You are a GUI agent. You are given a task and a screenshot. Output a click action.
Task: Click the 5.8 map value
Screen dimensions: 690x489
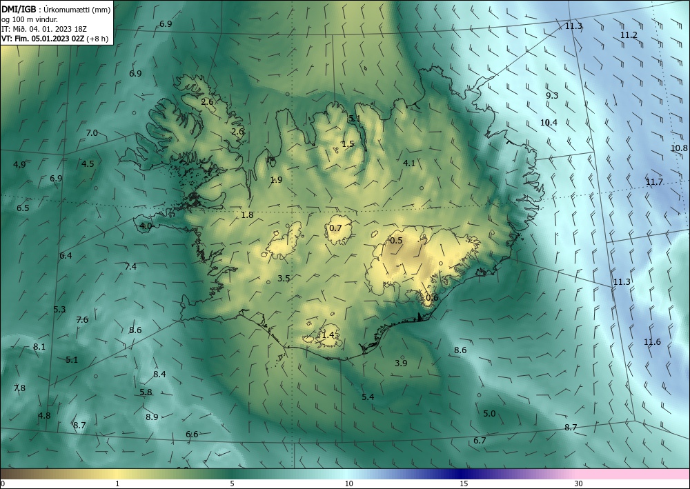[x=146, y=392]
